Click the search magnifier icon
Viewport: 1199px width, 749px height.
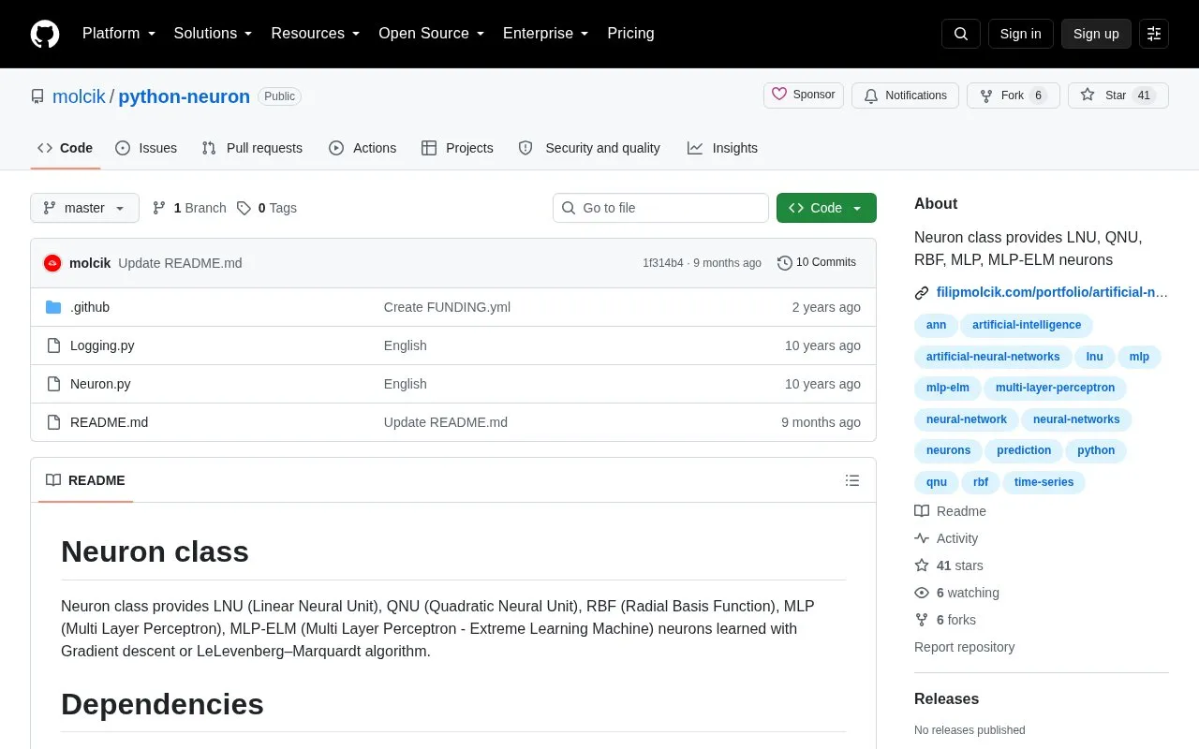[961, 34]
